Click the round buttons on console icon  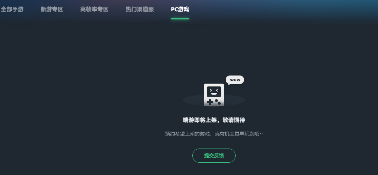218,102
